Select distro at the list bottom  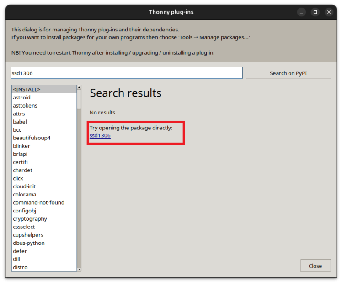pos(44,267)
